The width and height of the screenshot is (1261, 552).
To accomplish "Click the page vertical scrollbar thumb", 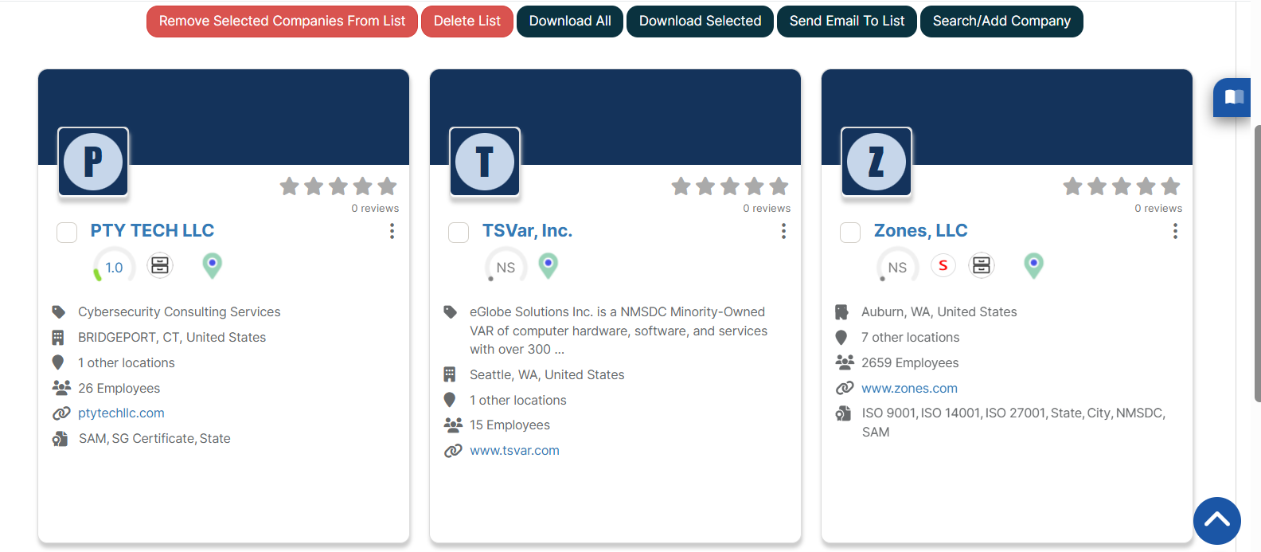I will (x=1257, y=263).
